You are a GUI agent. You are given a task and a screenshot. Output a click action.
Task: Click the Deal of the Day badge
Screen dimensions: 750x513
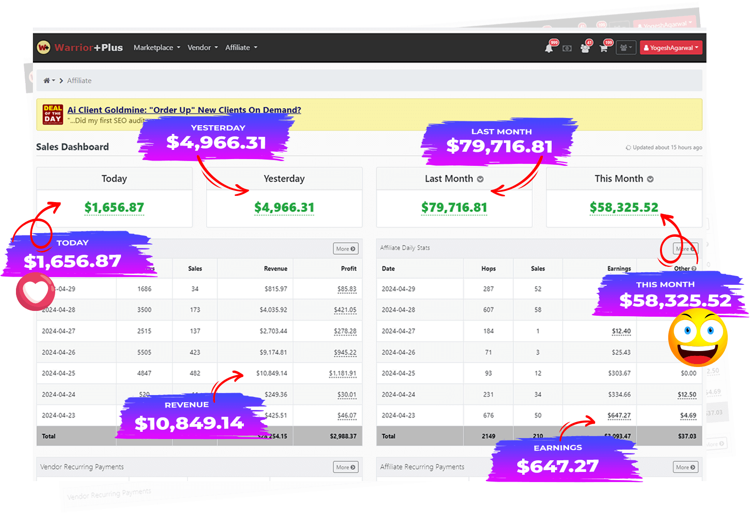52,115
